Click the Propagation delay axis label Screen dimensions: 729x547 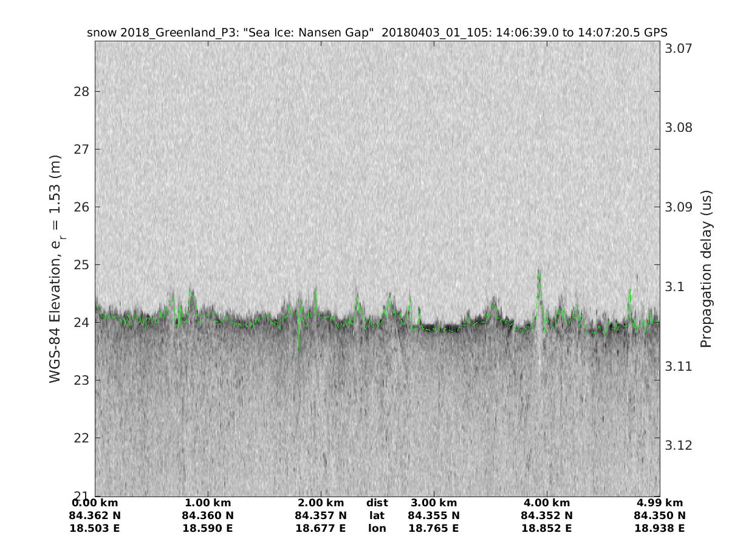705,269
